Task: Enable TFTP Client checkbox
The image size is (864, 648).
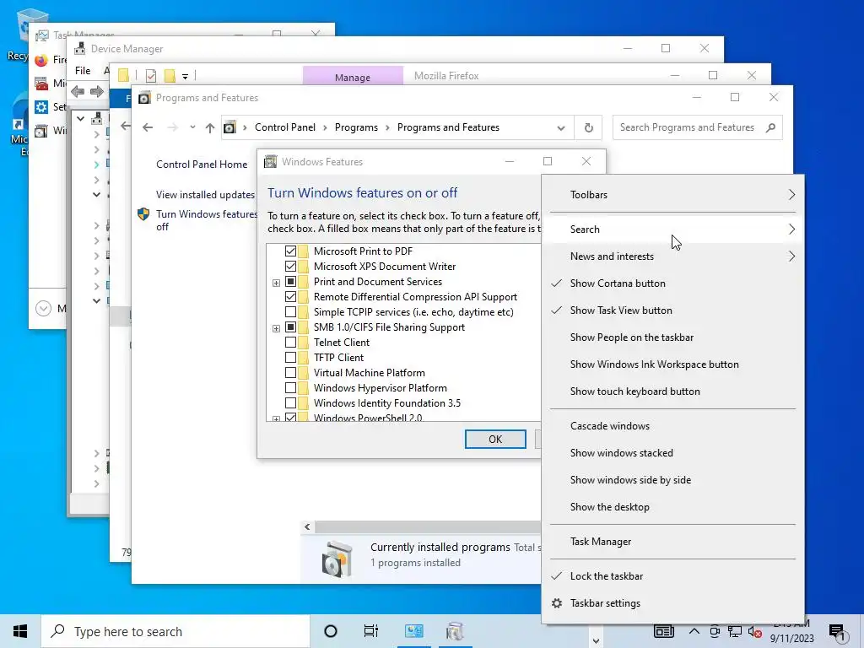Action: click(x=290, y=358)
